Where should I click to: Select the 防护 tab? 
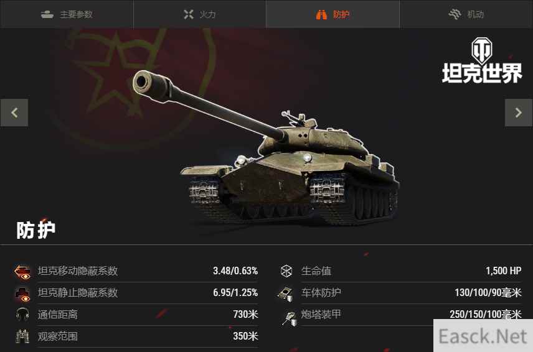click(333, 14)
